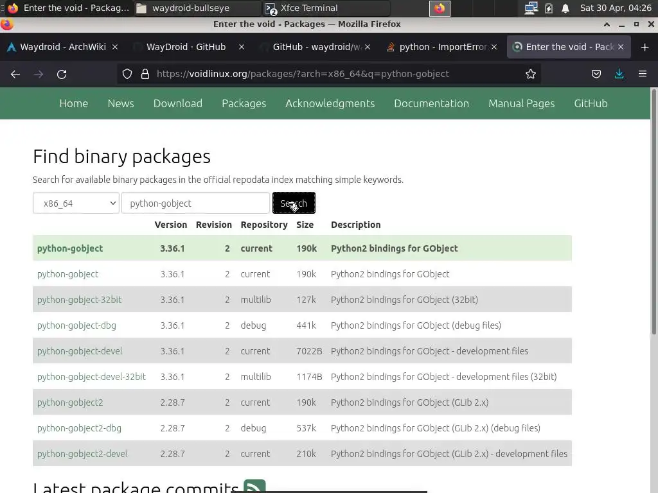The image size is (658, 493).
Task: Click the 2.28.7 version of python-gobject2-dbg
Action: click(172, 428)
